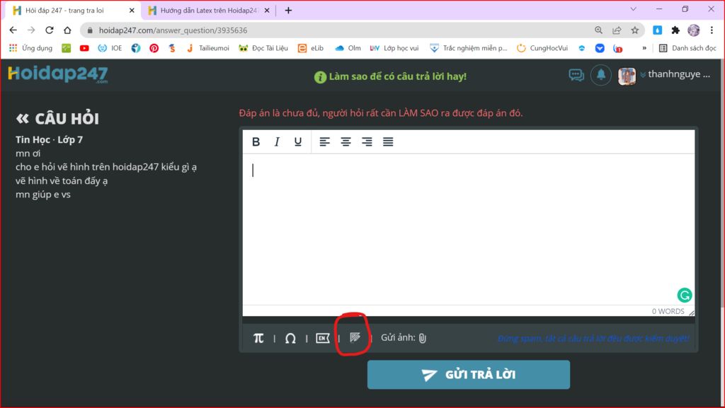
Task: Open the tab search dropdown arrow
Action: (x=634, y=9)
